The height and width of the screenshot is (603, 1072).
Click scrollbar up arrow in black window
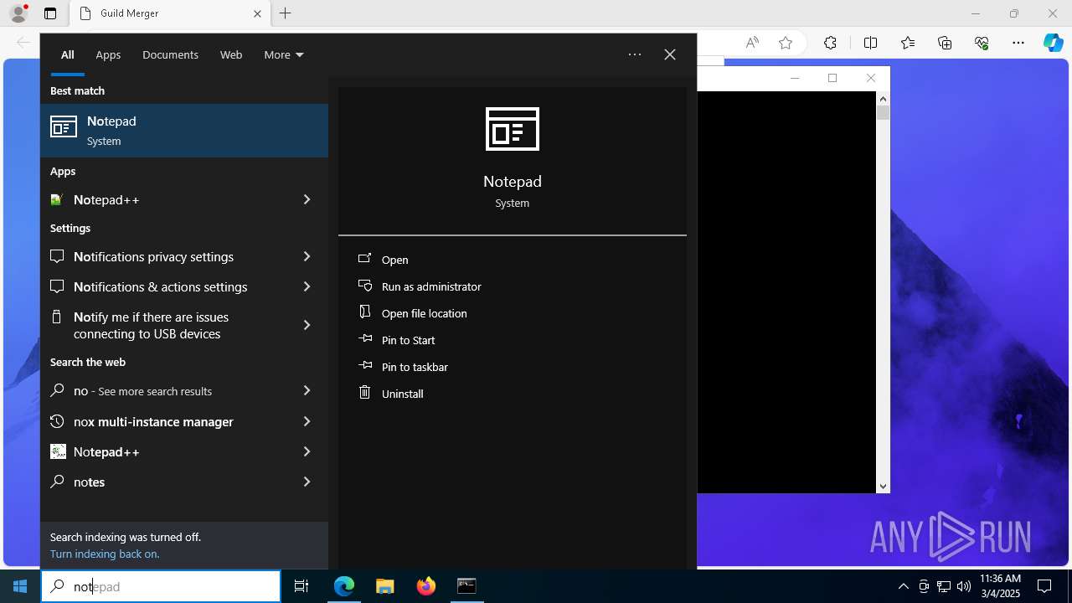[x=883, y=98]
